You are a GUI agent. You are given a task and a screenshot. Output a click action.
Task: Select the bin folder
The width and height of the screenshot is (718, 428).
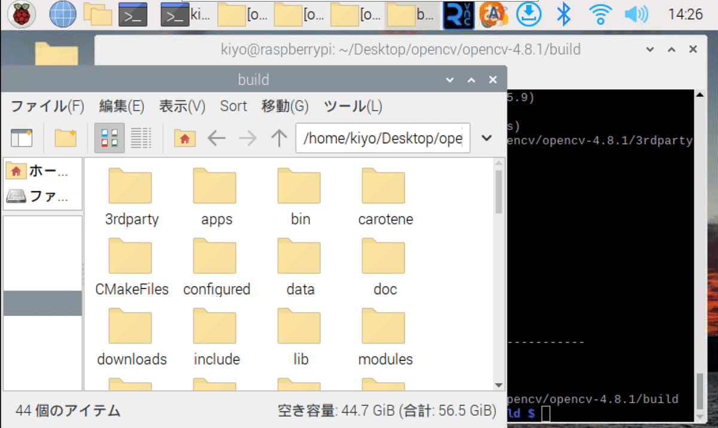[300, 196]
